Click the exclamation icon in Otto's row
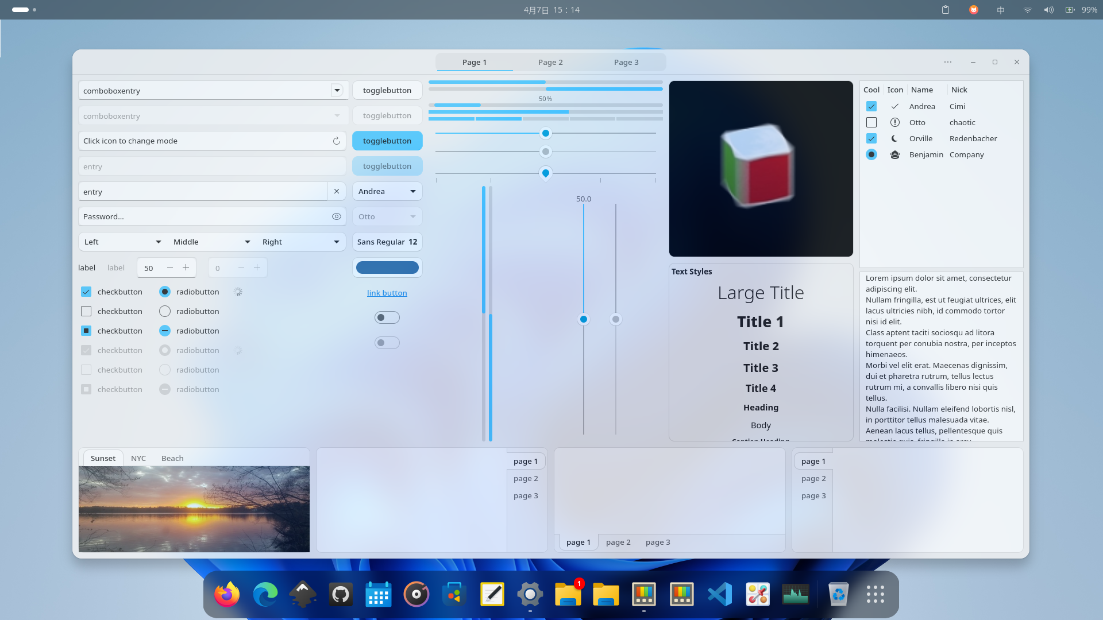Screen dimensions: 1103x620 pyautogui.click(x=894, y=122)
